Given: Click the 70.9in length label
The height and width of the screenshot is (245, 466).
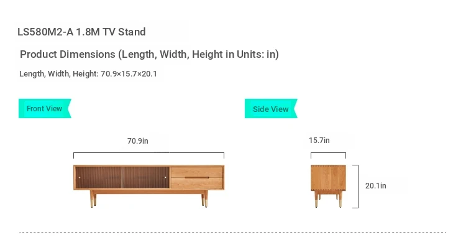Looking at the screenshot, I should point(137,141).
